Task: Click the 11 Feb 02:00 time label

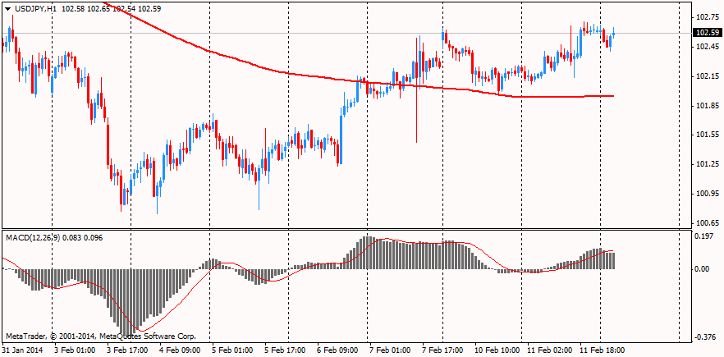Action: (x=550, y=350)
